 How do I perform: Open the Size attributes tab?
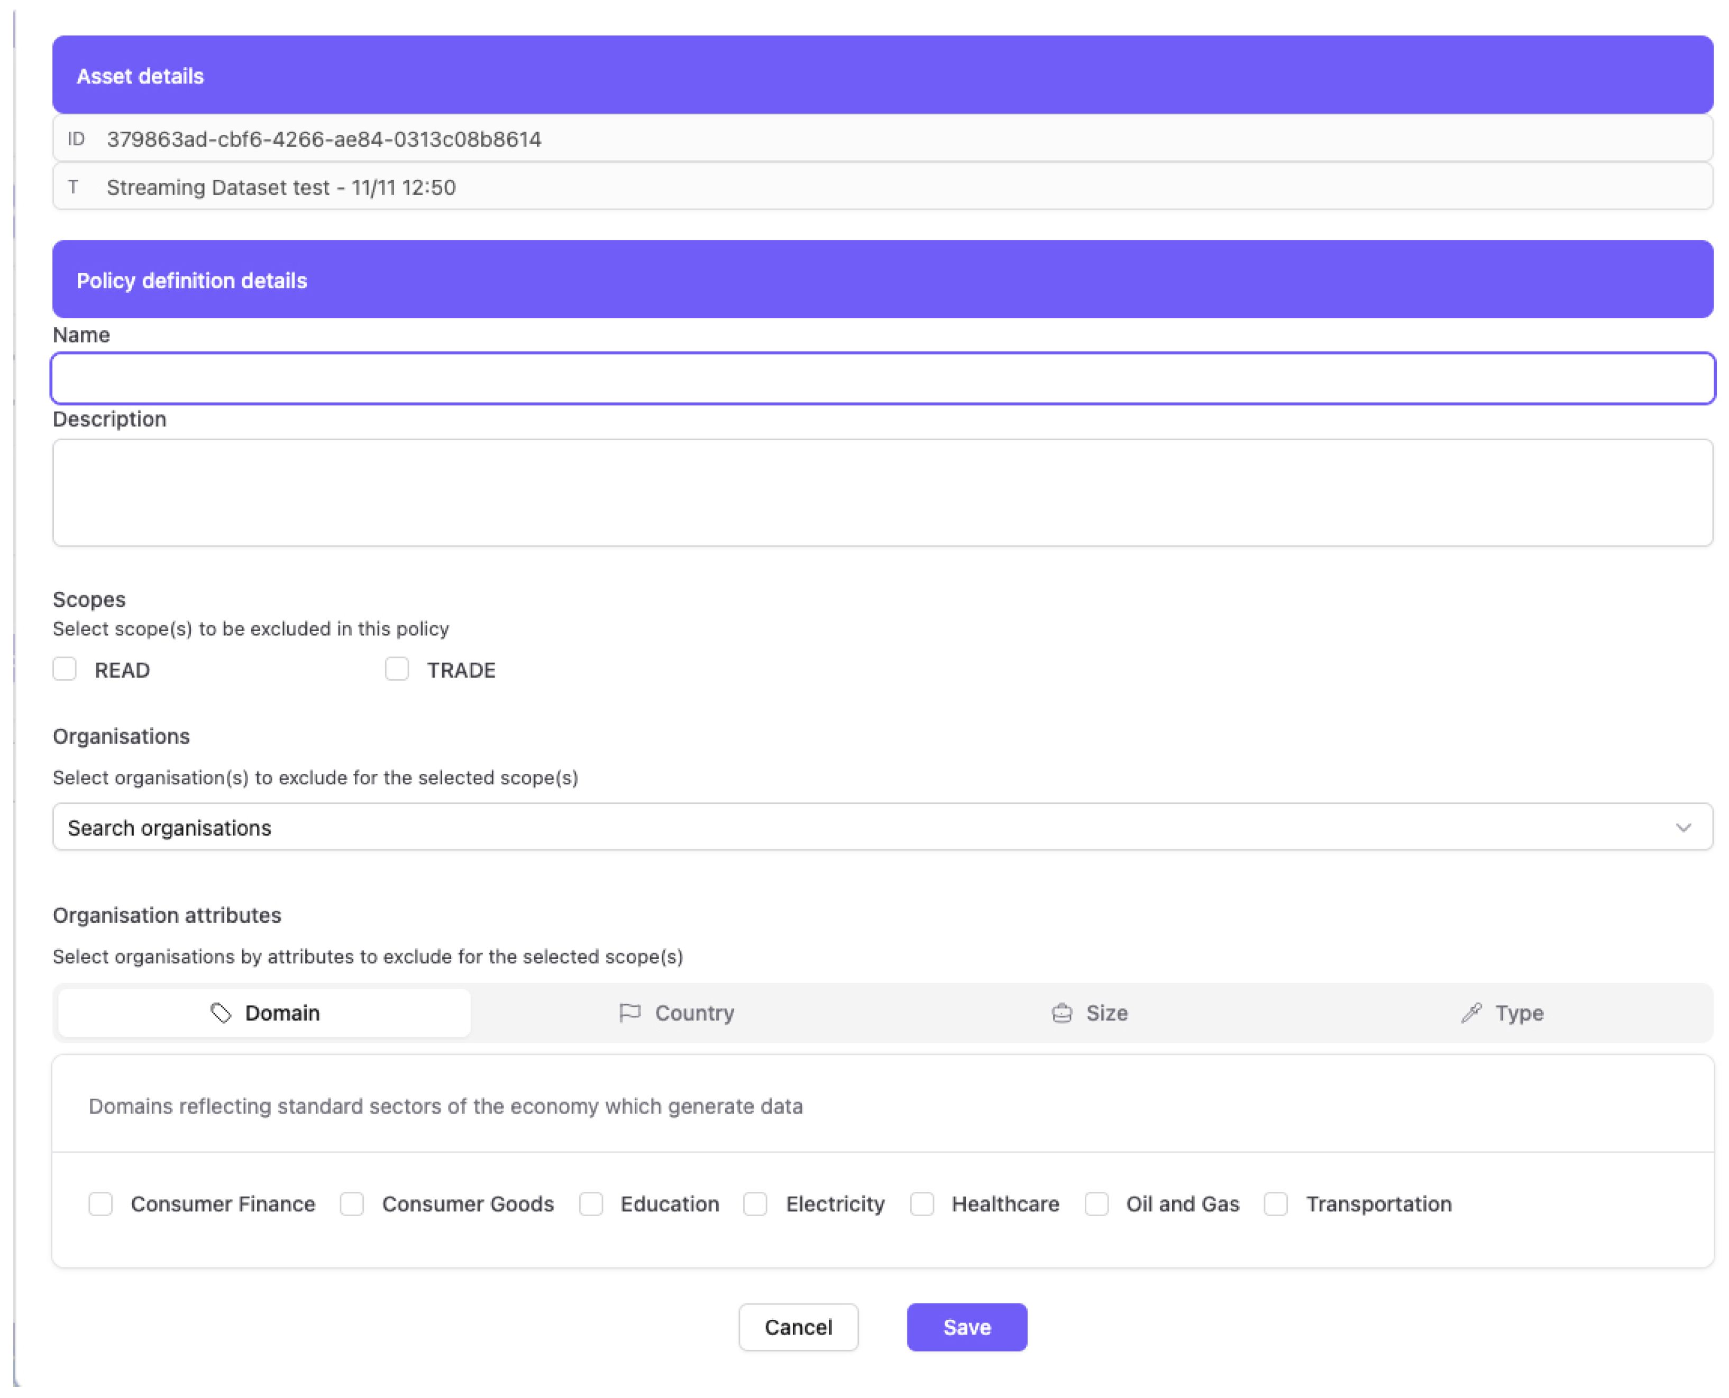pyautogui.click(x=1090, y=1013)
